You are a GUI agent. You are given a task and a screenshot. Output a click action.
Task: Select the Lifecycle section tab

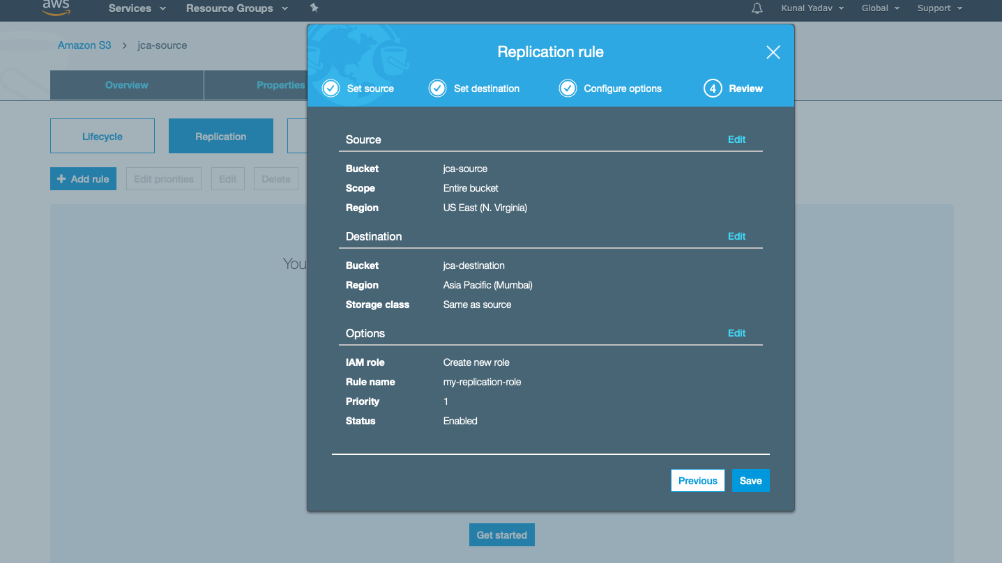point(103,136)
